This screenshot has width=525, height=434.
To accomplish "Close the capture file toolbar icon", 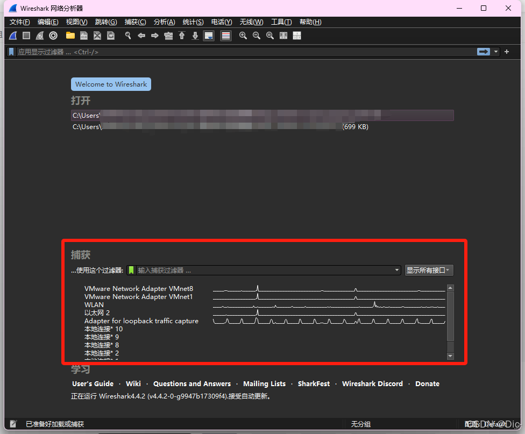I will pyautogui.click(x=97, y=35).
